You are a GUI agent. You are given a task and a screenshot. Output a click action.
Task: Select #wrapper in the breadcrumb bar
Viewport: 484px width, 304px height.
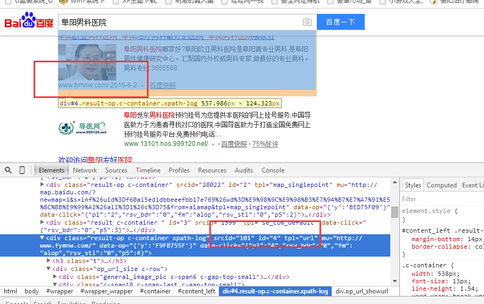(x=60, y=291)
